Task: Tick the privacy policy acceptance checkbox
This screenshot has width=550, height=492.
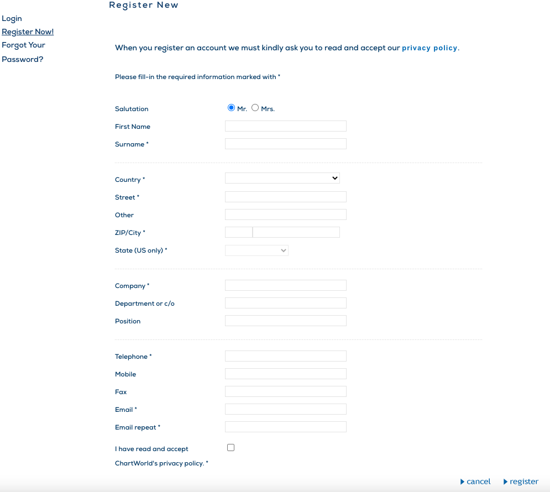Action: (x=231, y=448)
